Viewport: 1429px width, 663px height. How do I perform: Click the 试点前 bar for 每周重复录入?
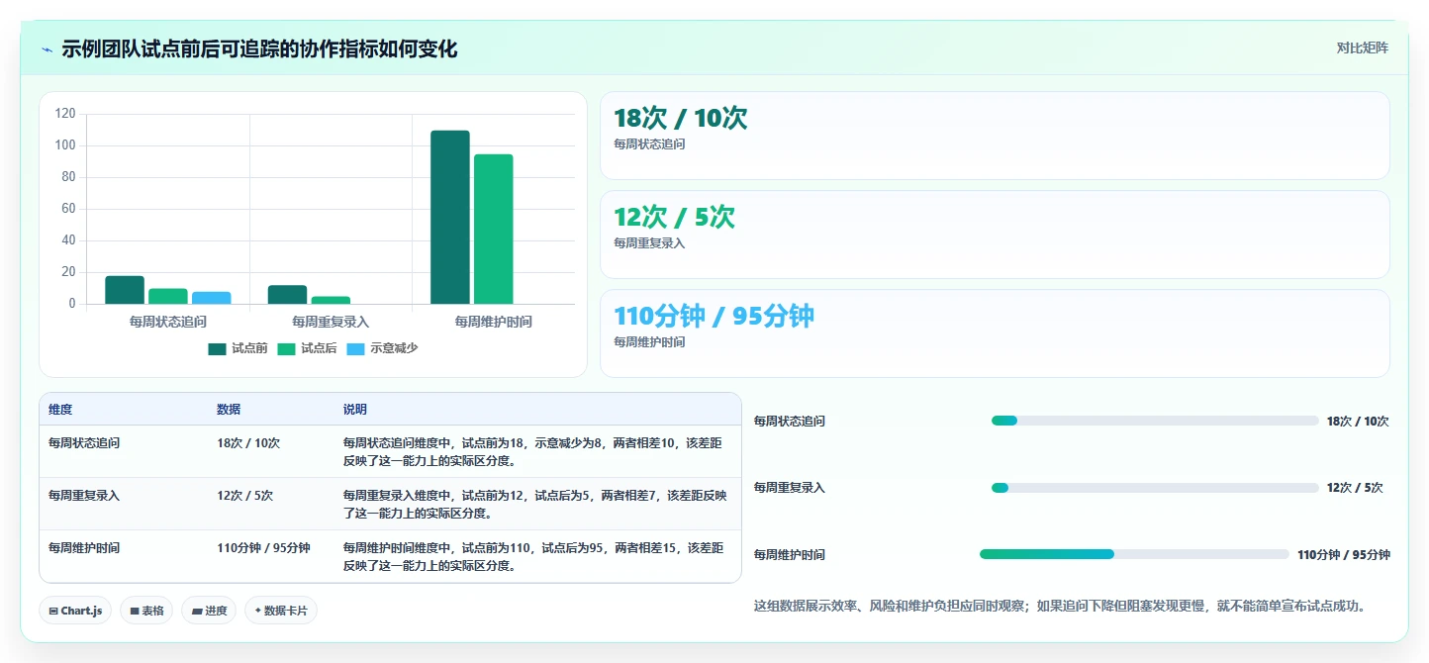287,295
